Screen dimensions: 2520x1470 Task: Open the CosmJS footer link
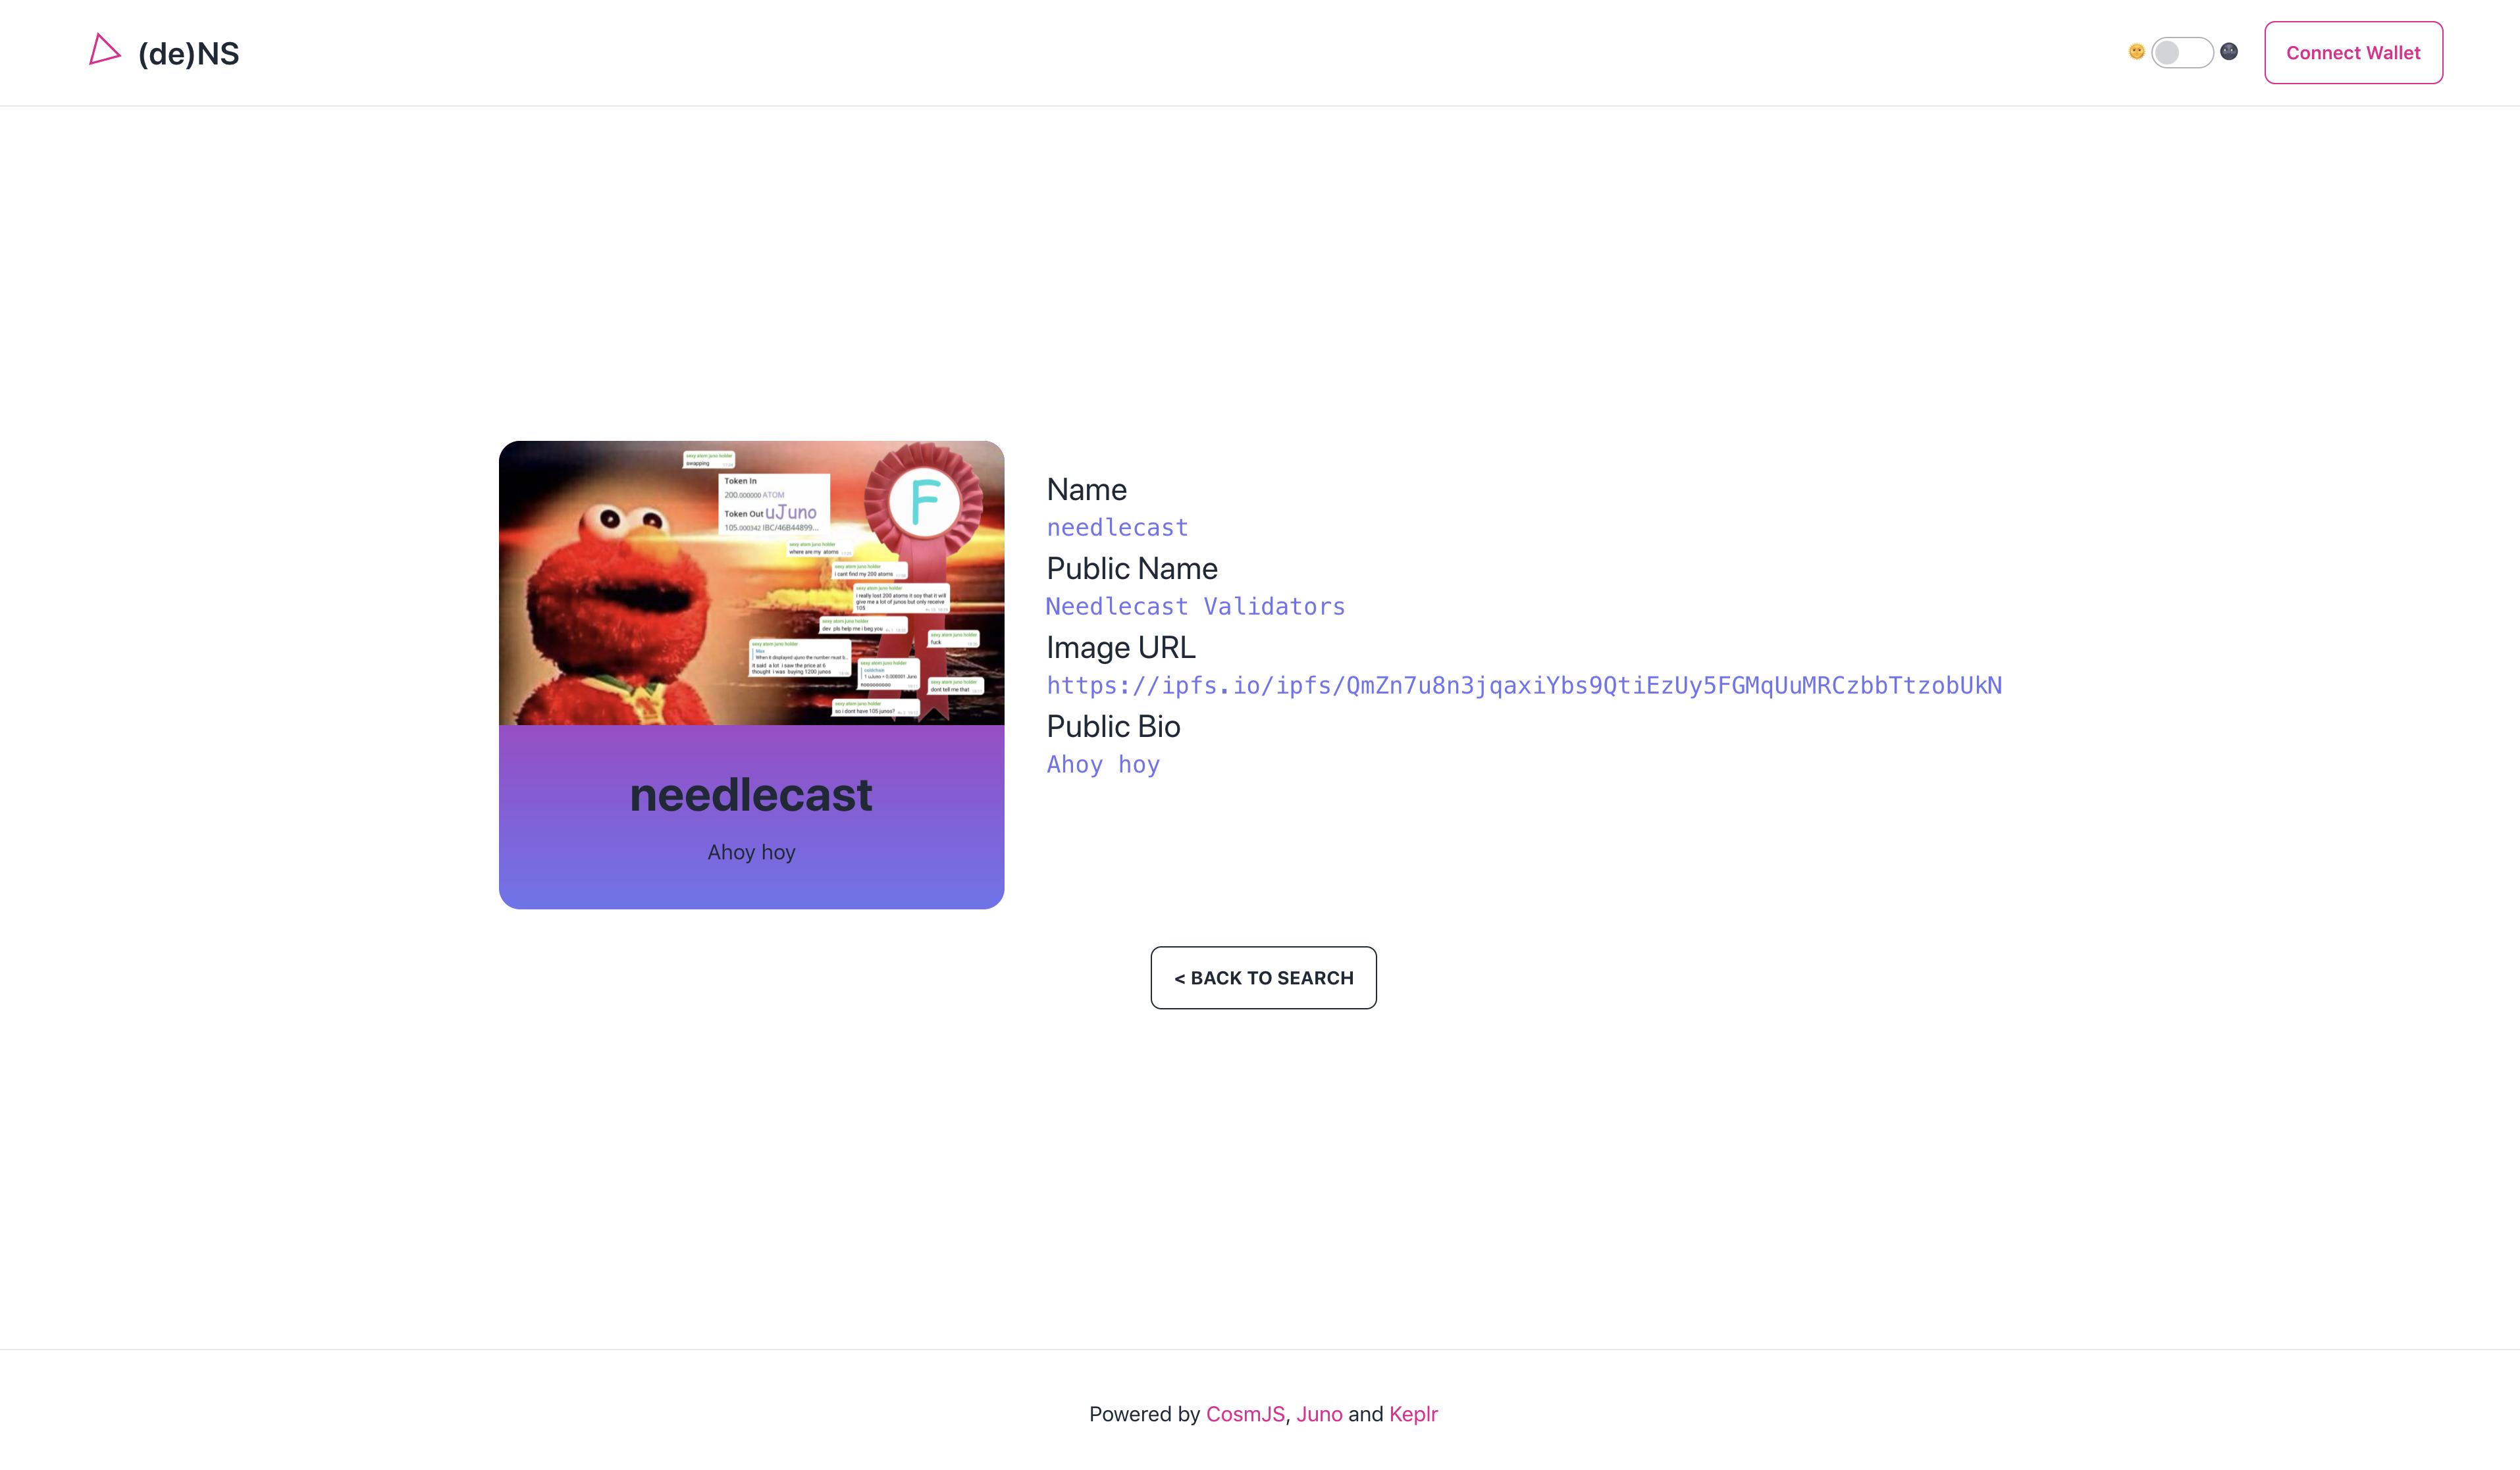tap(1245, 1414)
